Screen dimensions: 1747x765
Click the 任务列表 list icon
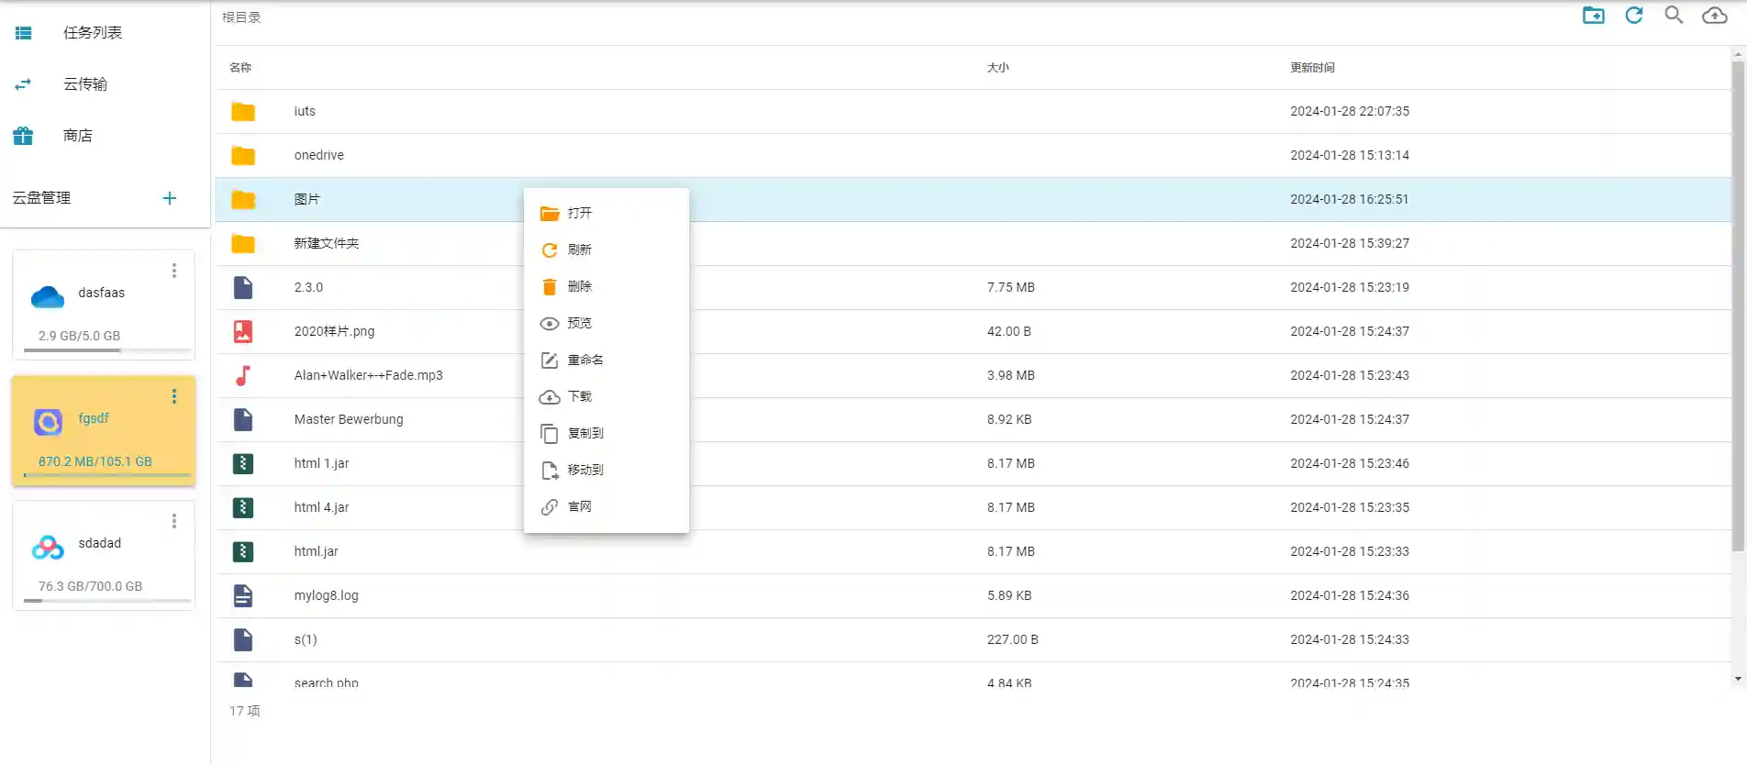click(x=23, y=33)
